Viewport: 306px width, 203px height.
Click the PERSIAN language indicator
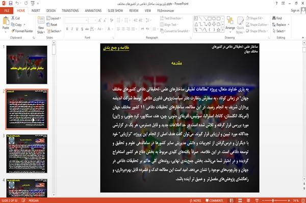click(34, 200)
